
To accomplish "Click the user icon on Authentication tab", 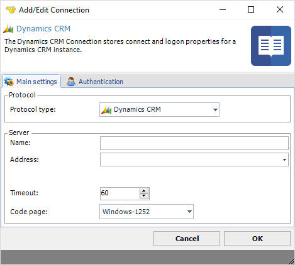I will 71,82.
